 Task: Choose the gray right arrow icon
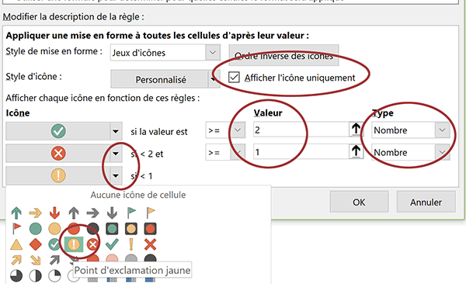pos(92,213)
